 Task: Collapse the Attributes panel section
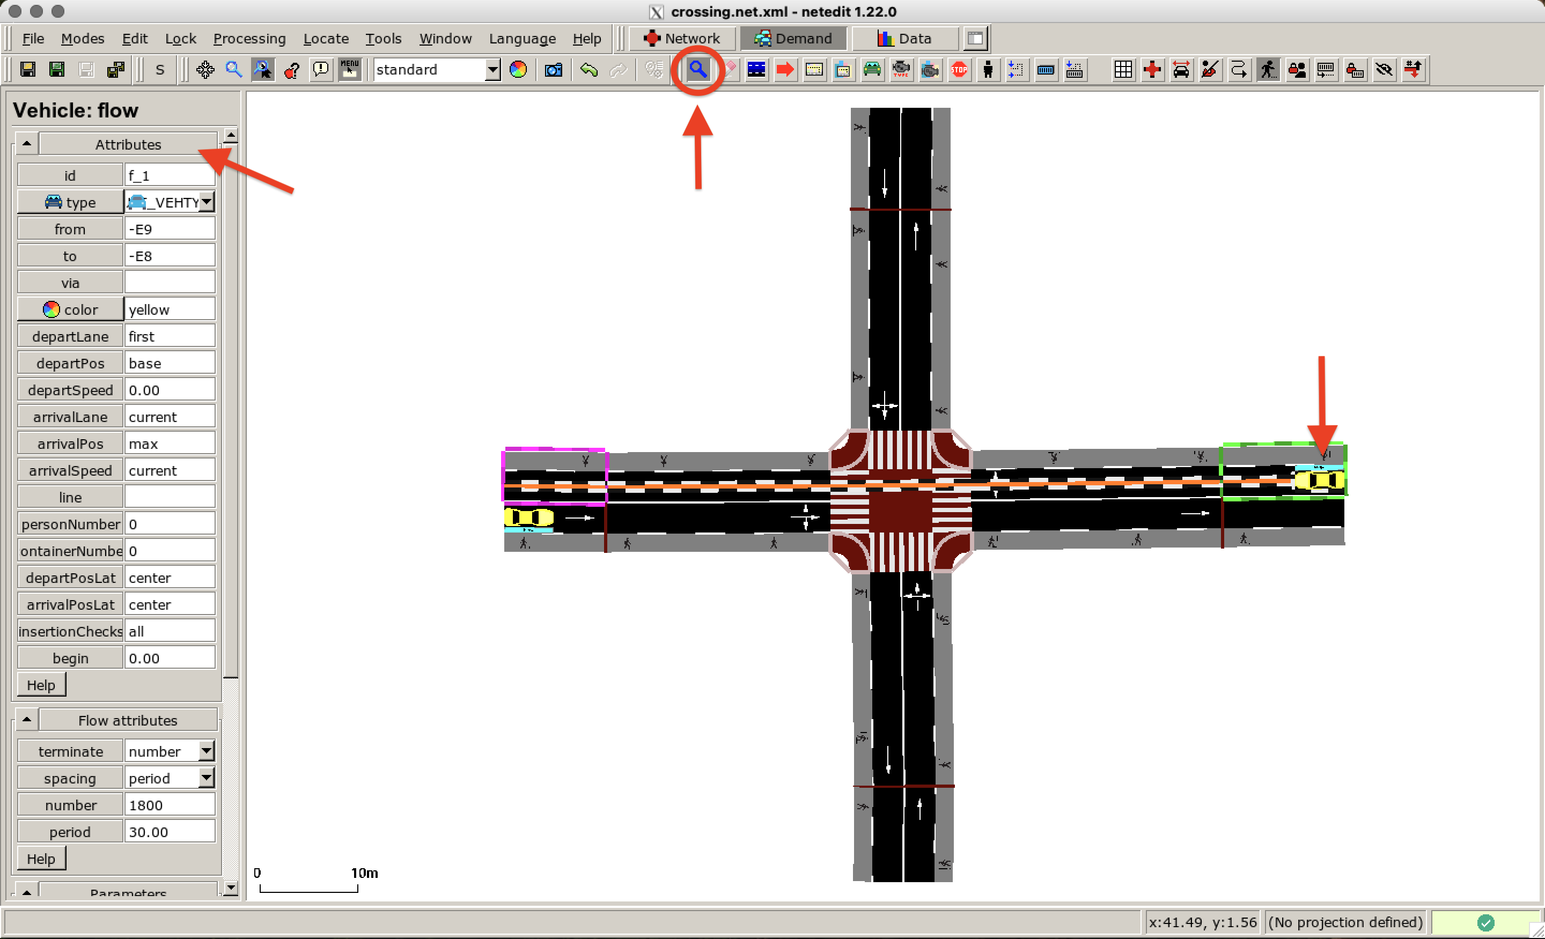[26, 143]
